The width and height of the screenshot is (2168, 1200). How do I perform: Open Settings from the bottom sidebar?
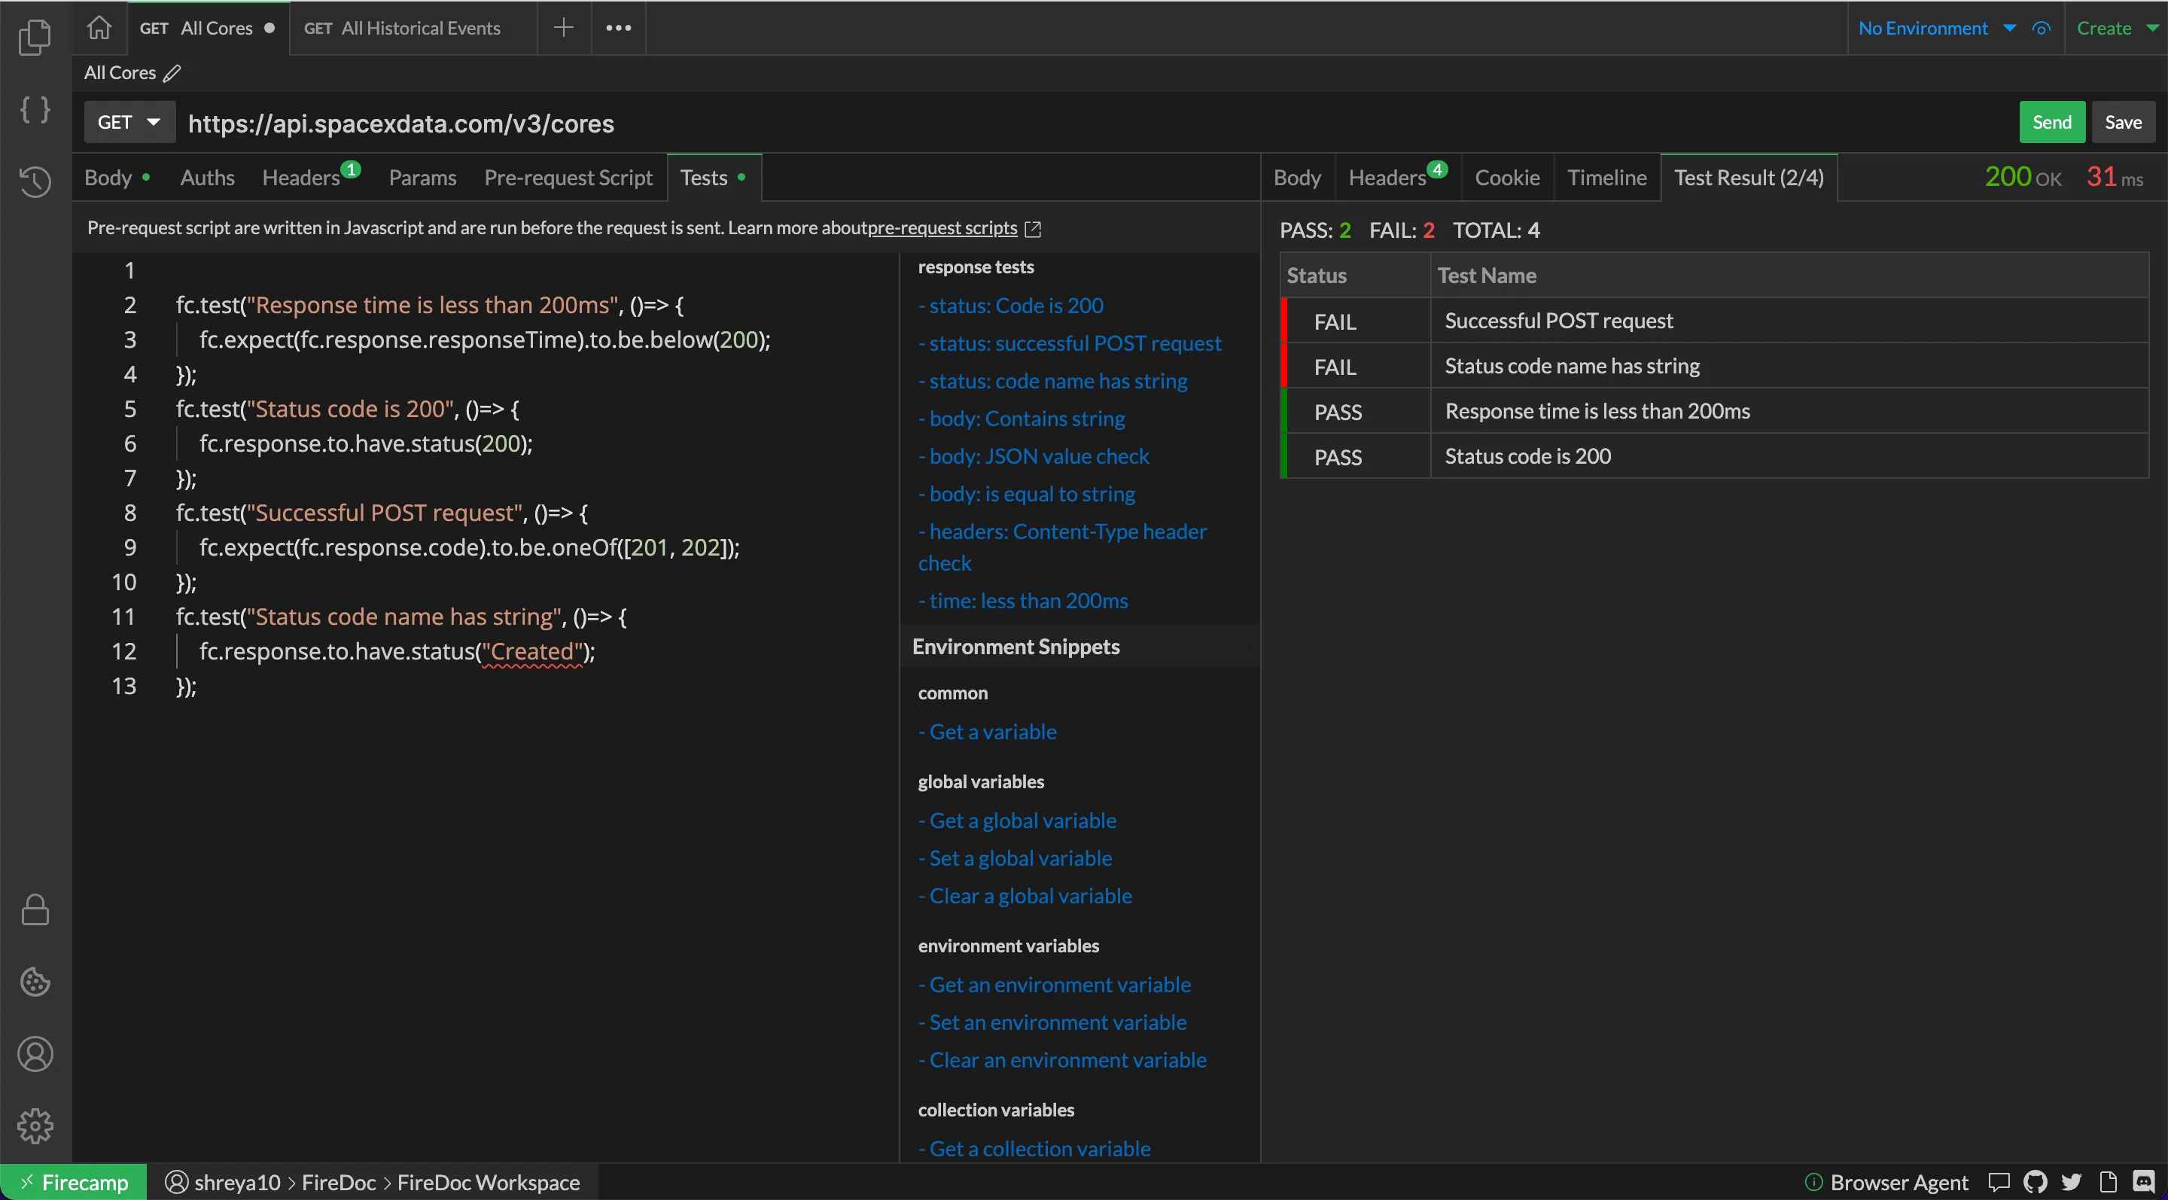[35, 1126]
